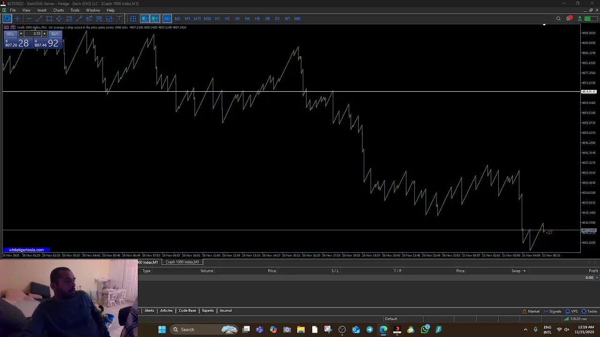Open File Explorer from the taskbar
Viewport: 600px width, 337px height.
[x=300, y=330]
